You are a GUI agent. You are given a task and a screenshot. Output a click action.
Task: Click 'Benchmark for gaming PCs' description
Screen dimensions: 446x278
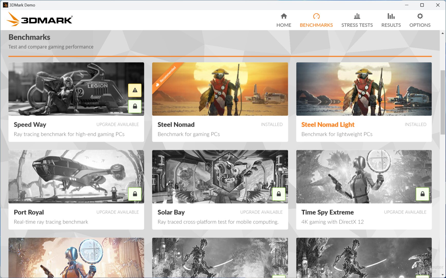coord(189,134)
